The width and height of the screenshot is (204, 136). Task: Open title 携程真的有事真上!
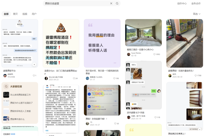tap(177, 134)
